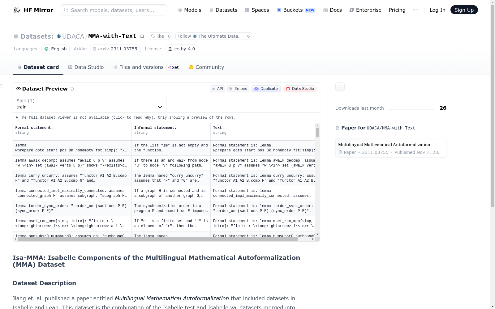Click the cc-by-4.0 license tag
The width and height of the screenshot is (495, 309).
(x=182, y=49)
